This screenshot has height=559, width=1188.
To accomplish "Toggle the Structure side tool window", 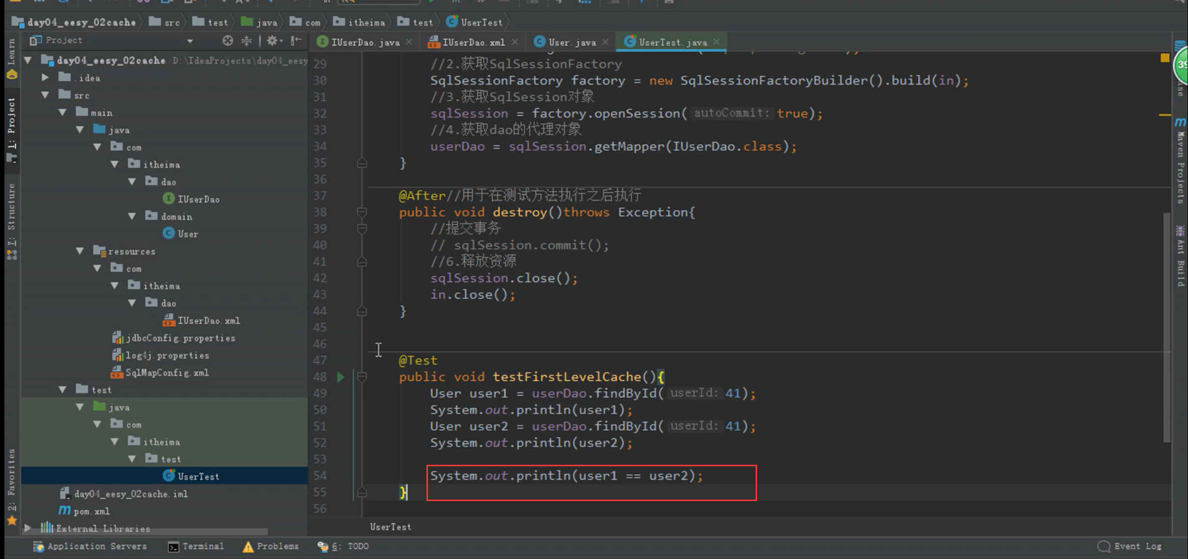I will [x=11, y=216].
